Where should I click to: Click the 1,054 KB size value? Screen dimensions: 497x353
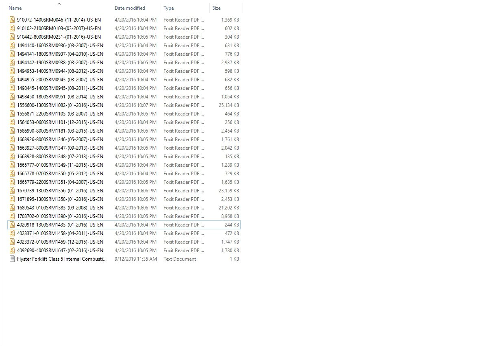click(230, 96)
